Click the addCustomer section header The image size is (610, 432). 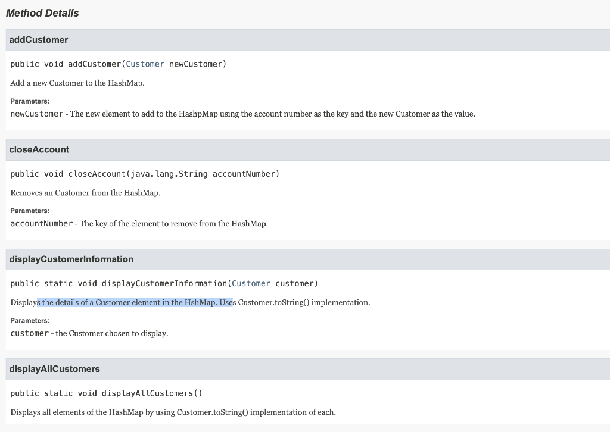[x=39, y=39]
